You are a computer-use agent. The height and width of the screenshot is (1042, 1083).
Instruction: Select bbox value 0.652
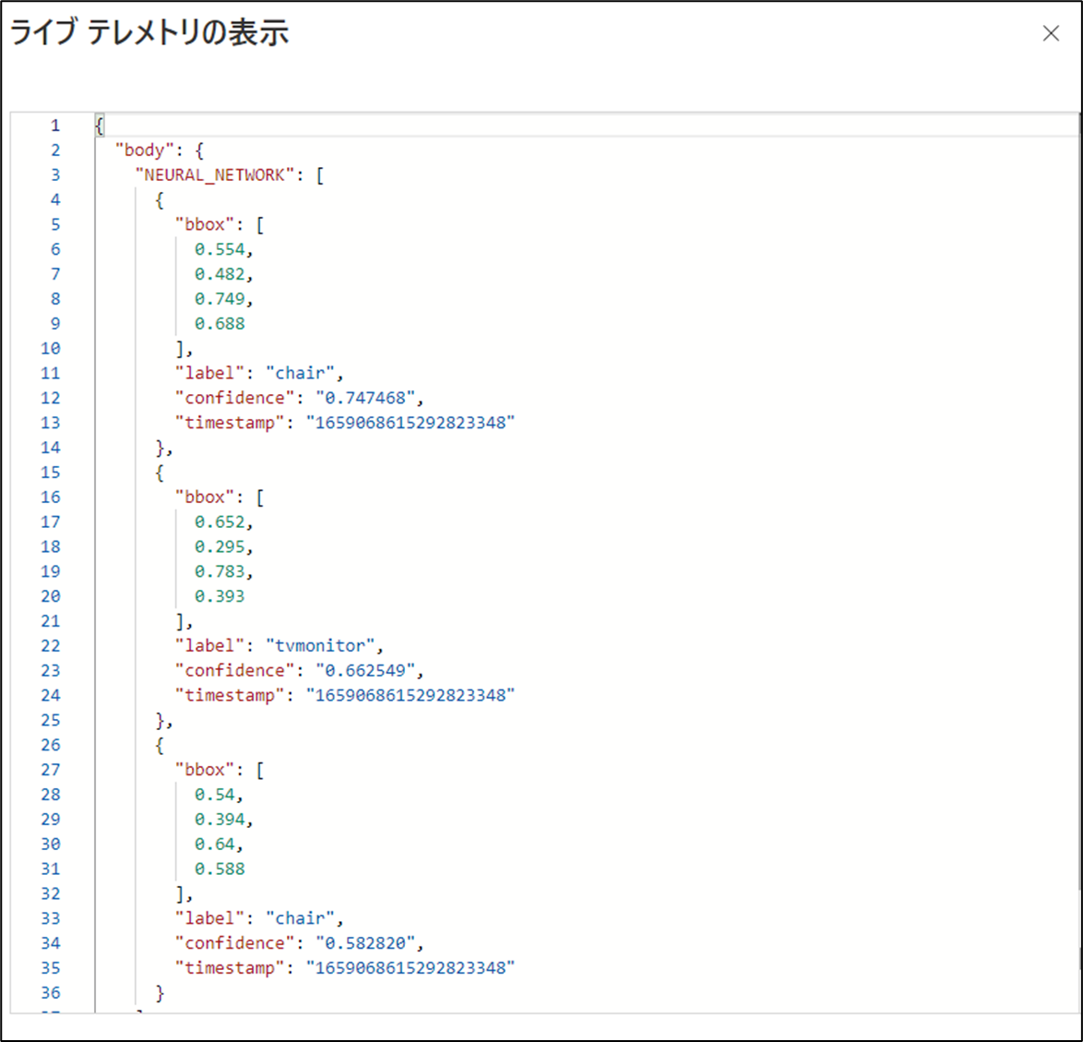[220, 522]
